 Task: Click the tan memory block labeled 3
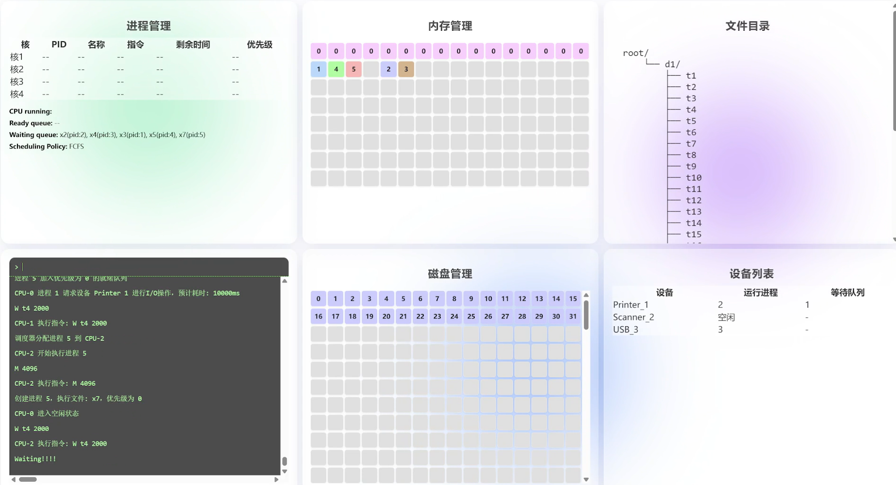click(x=406, y=69)
